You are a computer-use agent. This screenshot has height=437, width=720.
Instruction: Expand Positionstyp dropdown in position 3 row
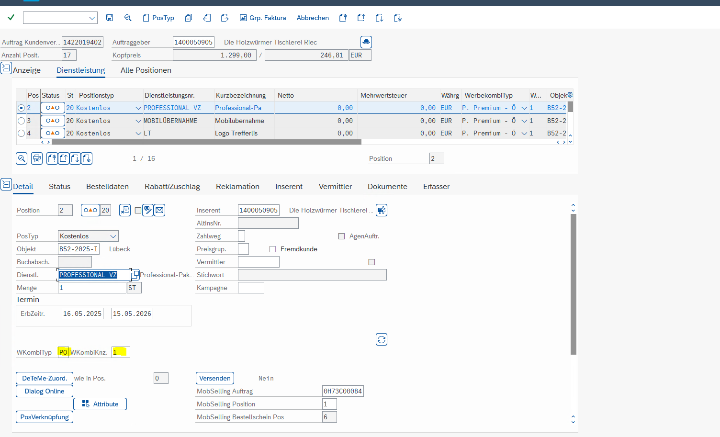138,121
